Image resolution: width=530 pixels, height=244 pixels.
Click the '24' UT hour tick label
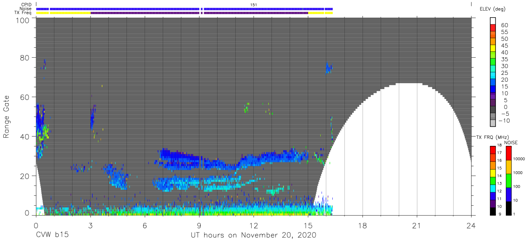[x=471, y=225]
